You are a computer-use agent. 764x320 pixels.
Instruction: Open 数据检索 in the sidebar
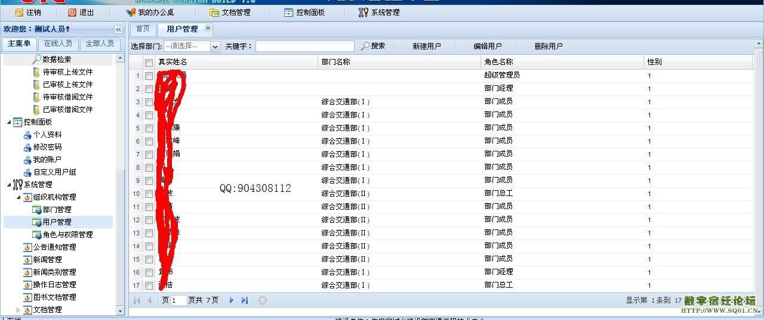[57, 59]
